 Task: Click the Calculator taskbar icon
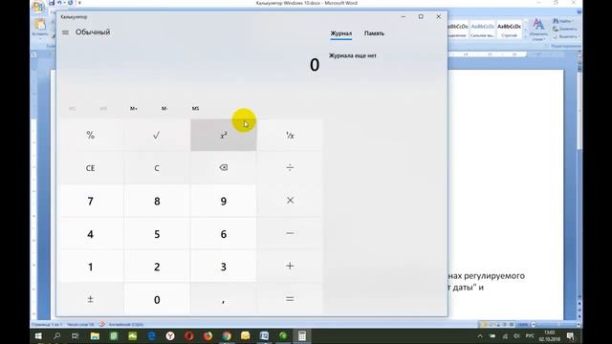pyautogui.click(x=302, y=335)
